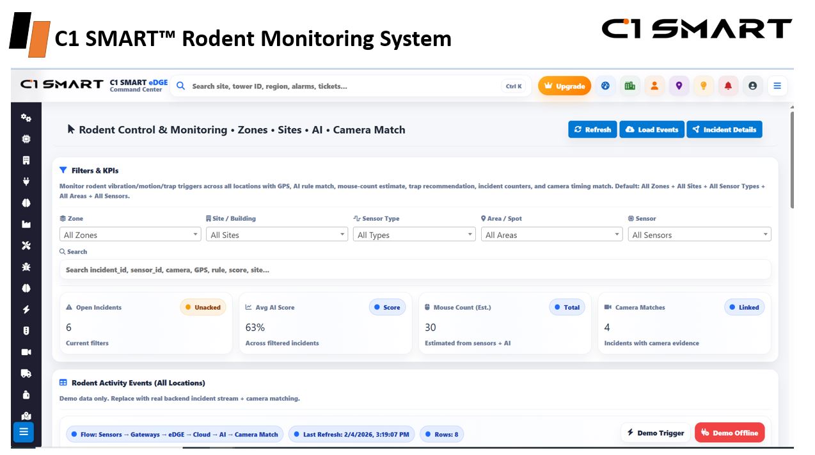
Task: Click the lightning bolt icon in the sidebar
Action: point(24,310)
